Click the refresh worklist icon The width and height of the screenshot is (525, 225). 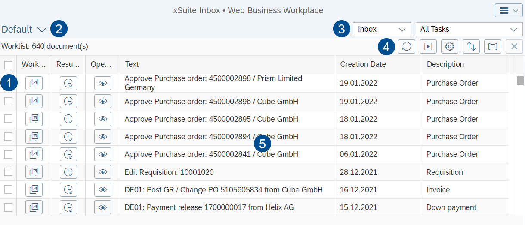(407, 47)
